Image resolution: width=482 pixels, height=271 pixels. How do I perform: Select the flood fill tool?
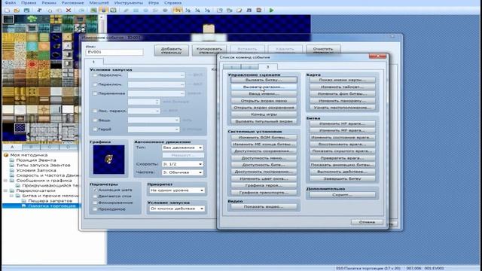click(155, 10)
